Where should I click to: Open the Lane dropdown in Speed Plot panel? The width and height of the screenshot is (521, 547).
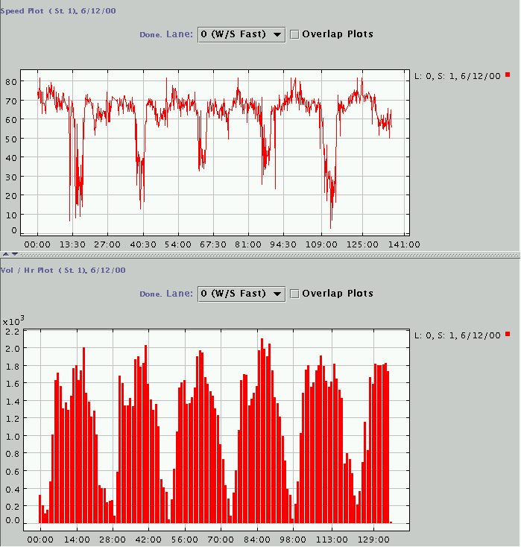[x=241, y=34]
